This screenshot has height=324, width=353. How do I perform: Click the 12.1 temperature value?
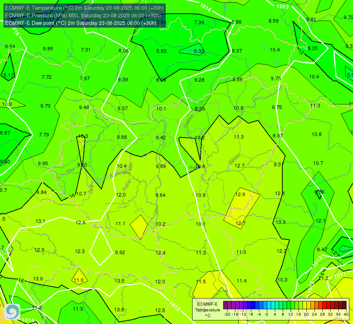click(320, 221)
